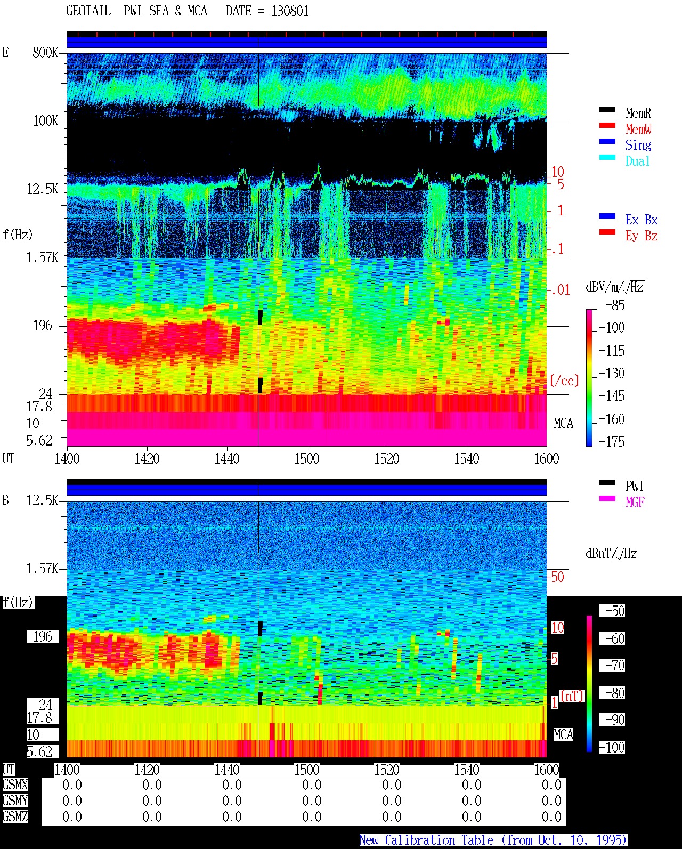Click the "-70" color scale value
Screen dimensions: 682x849
(x=613, y=665)
